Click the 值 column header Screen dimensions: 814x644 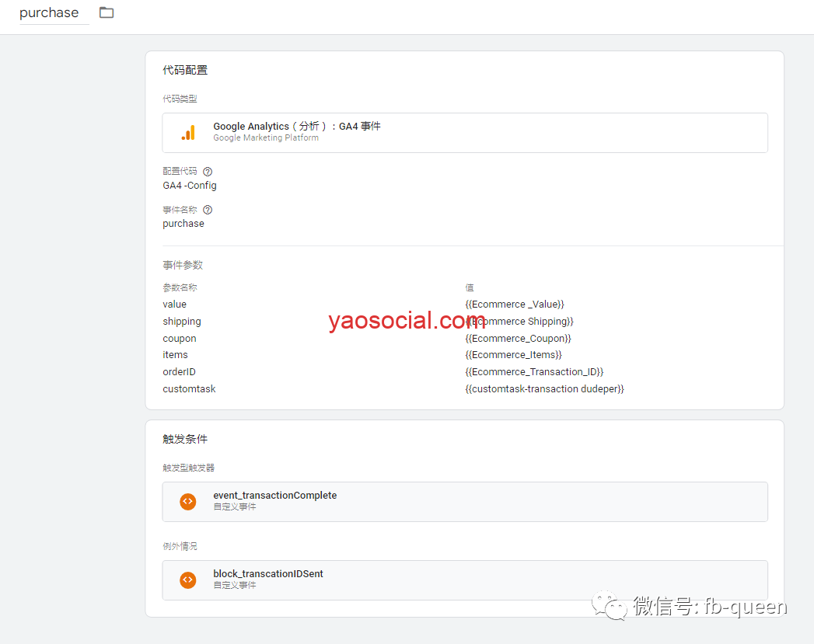pos(470,287)
